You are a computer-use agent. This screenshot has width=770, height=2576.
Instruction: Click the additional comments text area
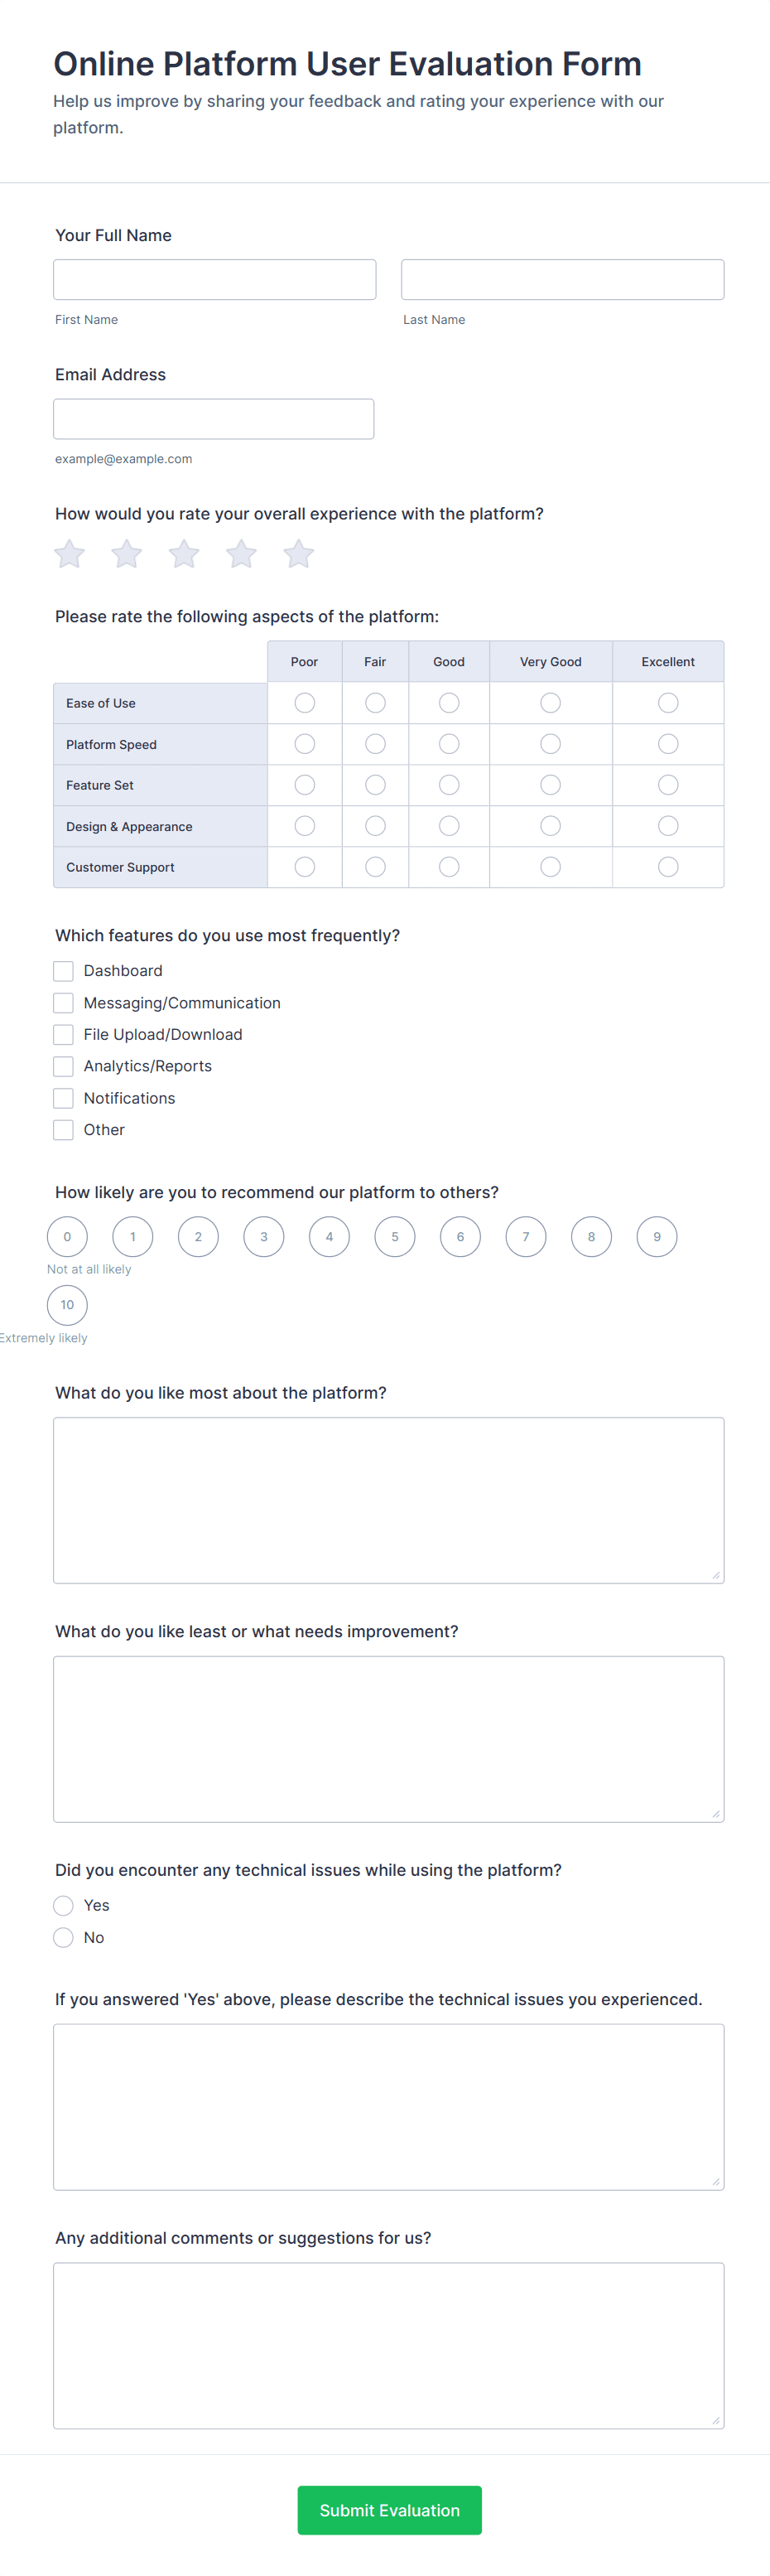tap(388, 2345)
